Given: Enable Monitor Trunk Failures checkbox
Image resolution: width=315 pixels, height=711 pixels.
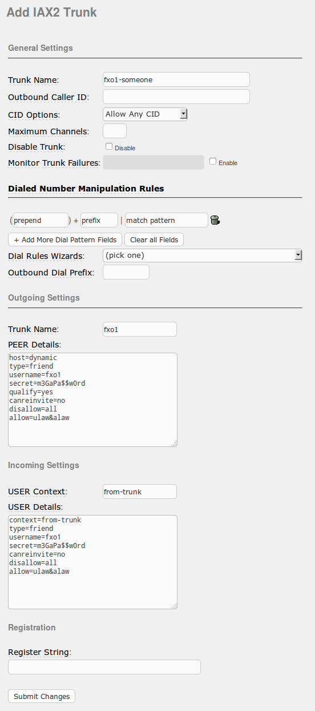Looking at the screenshot, I should pos(213,161).
